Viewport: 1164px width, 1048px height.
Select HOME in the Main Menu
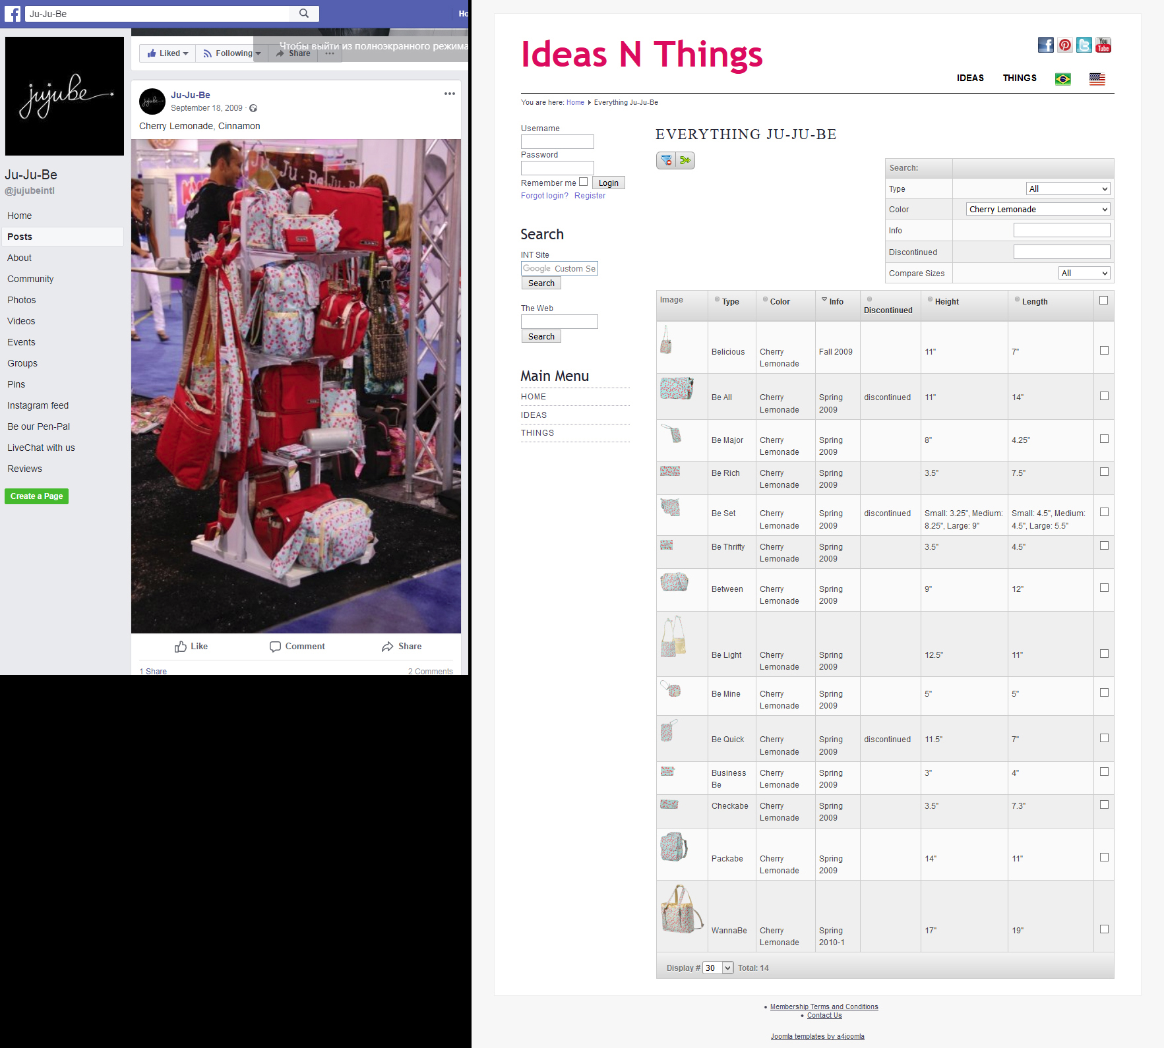534,397
